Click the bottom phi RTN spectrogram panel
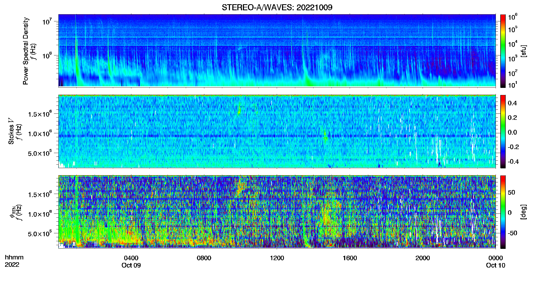Viewport: 554px width, 285px height. click(x=277, y=212)
